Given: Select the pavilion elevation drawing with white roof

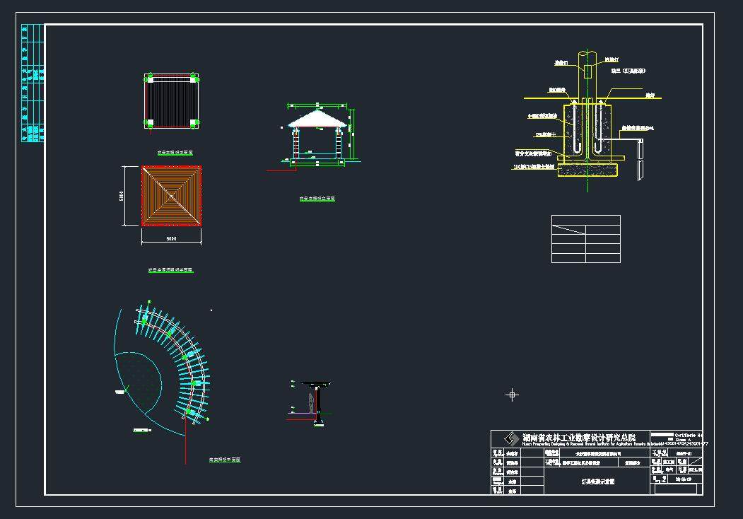Looking at the screenshot, I should [317, 138].
